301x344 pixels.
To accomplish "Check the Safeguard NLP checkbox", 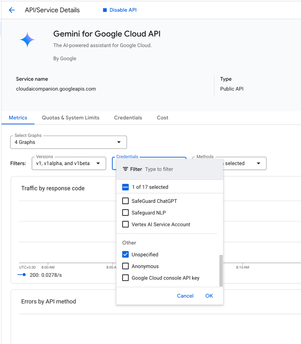I will point(126,212).
